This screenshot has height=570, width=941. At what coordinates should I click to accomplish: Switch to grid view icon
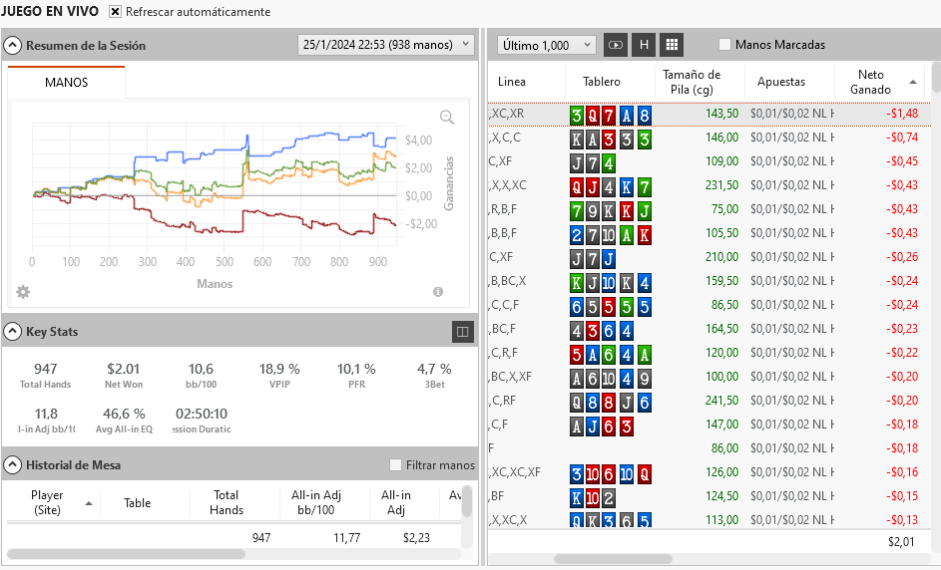(x=673, y=45)
